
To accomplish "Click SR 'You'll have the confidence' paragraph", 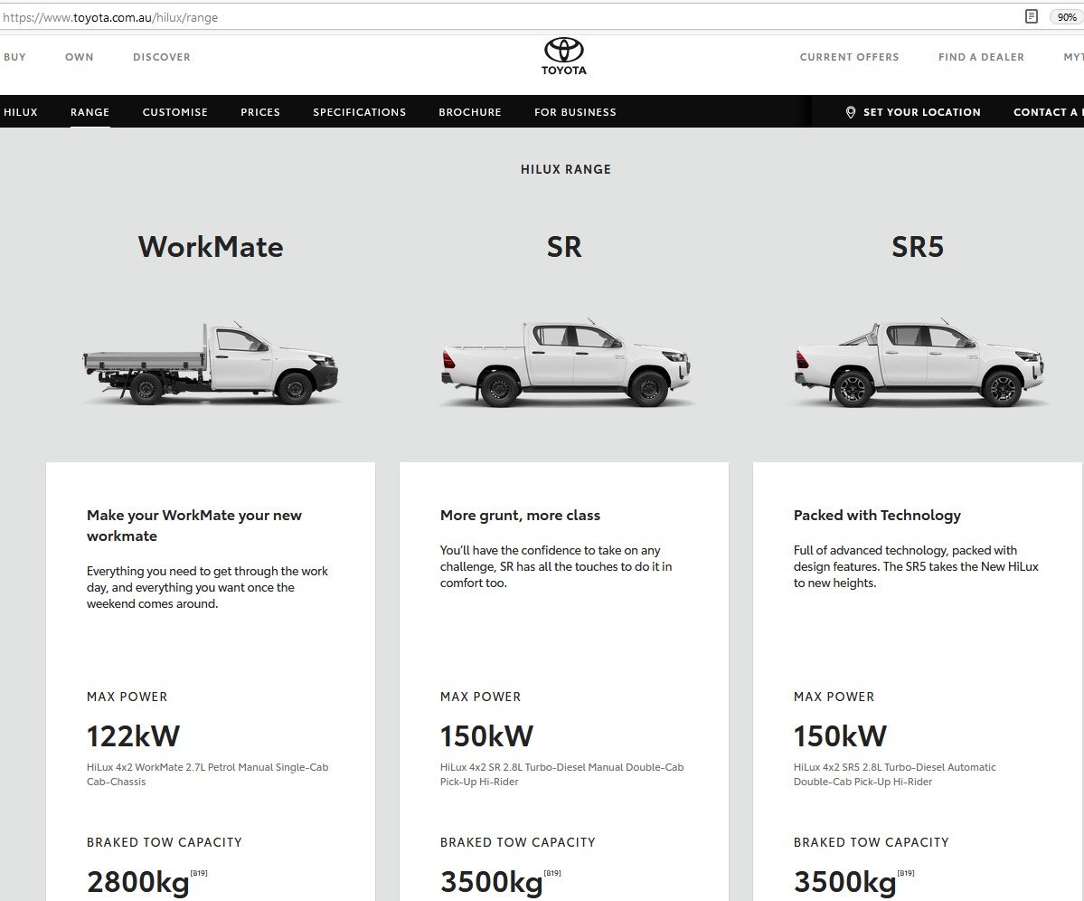I will pyautogui.click(x=556, y=566).
